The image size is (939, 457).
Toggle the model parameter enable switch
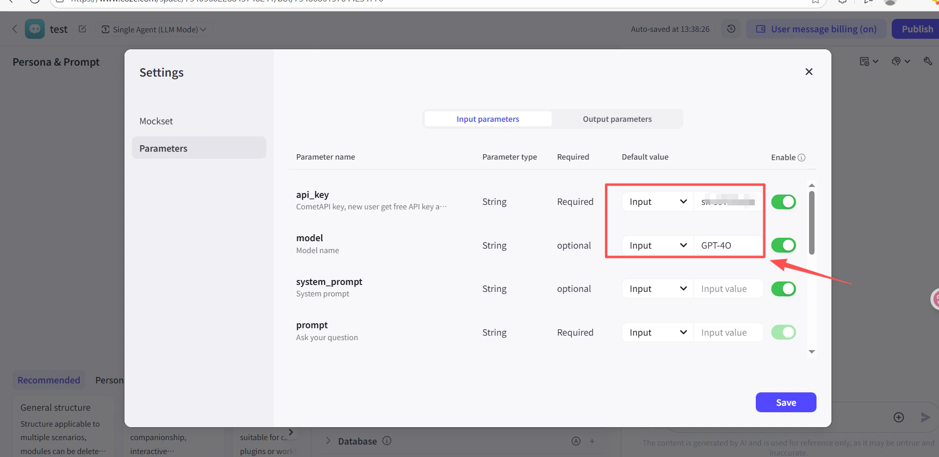coord(783,245)
